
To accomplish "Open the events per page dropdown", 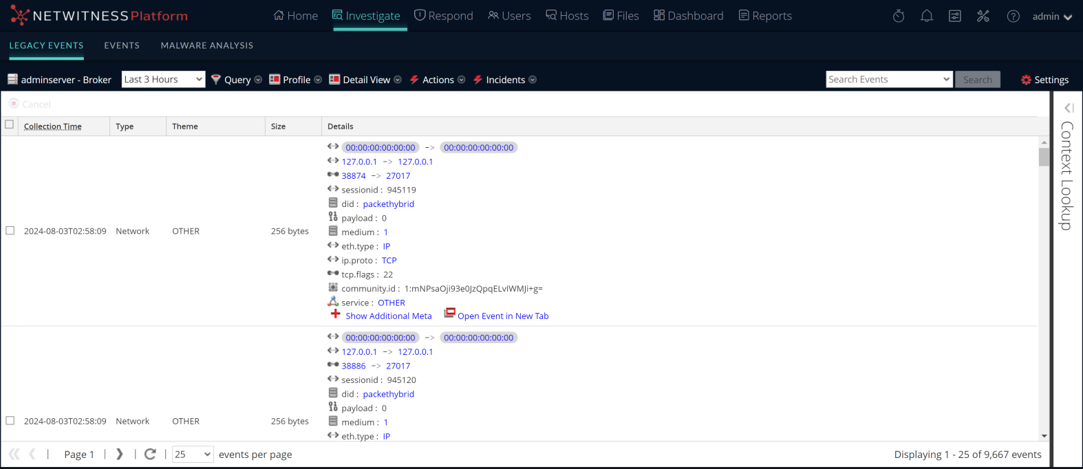I will 193,454.
